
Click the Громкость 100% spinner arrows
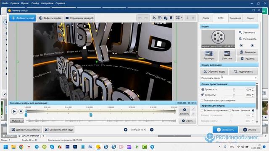click(x=253, y=89)
